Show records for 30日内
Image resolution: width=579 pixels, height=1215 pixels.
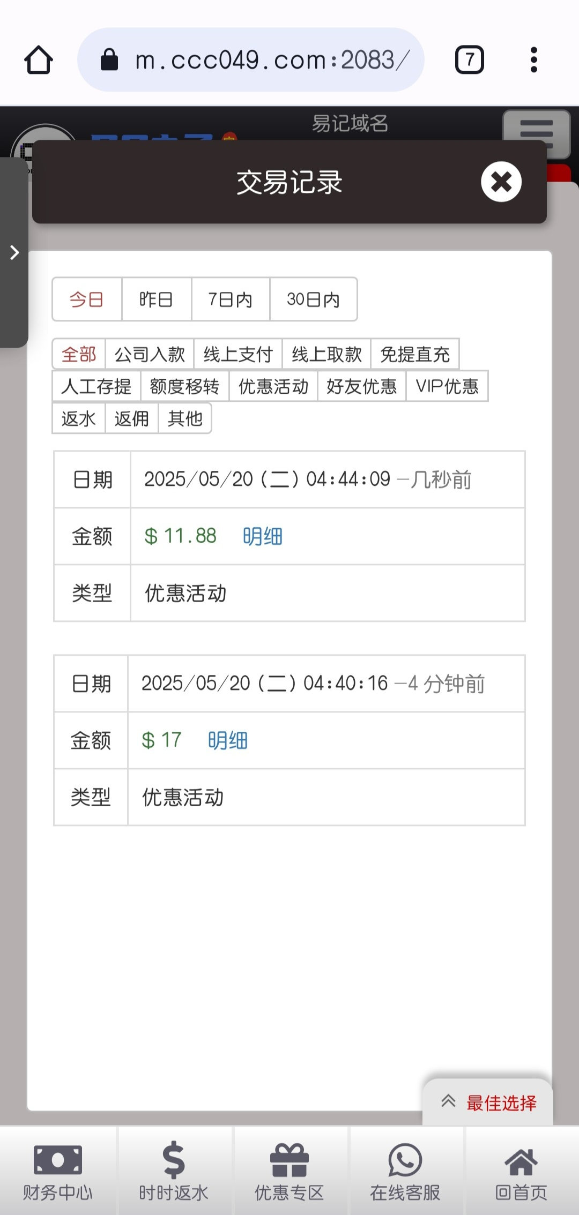(x=313, y=299)
